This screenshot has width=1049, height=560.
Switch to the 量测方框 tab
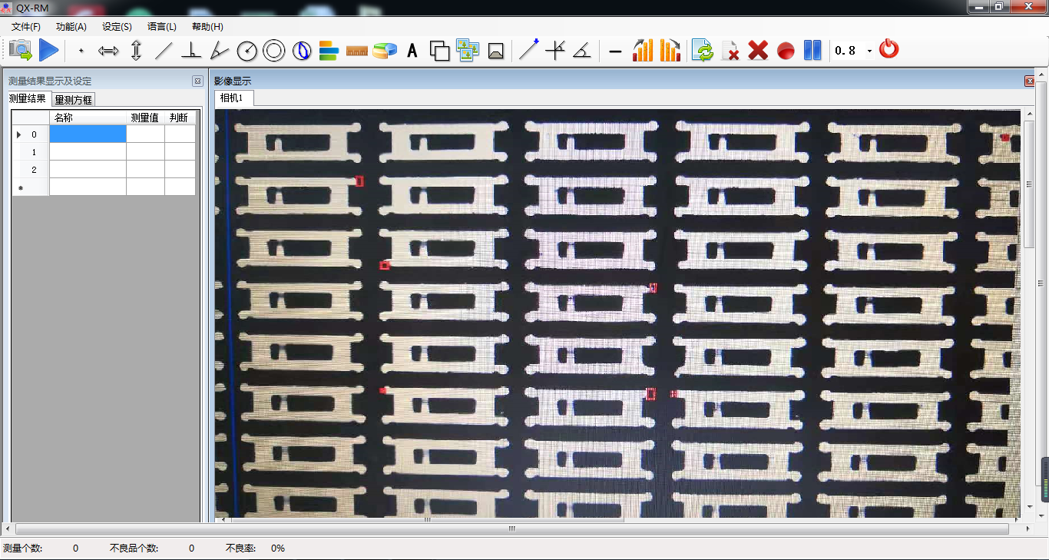coord(74,99)
